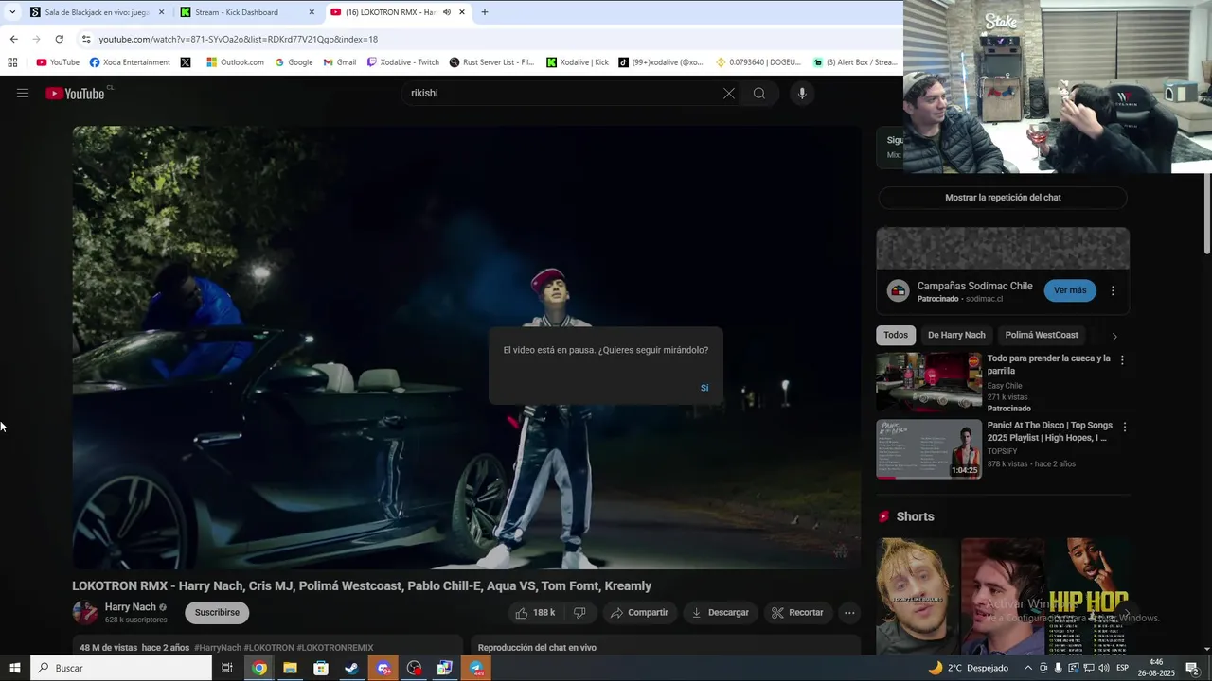Mute the LOKOTRON RMX tab audio
1212x681 pixels.
click(447, 12)
